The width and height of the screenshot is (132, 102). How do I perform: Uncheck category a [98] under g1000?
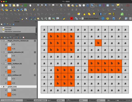6,90
